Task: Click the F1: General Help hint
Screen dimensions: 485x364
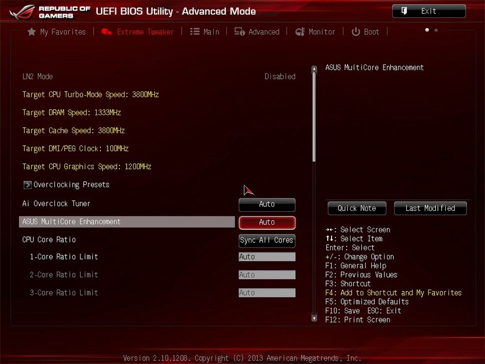Action: click(x=356, y=266)
